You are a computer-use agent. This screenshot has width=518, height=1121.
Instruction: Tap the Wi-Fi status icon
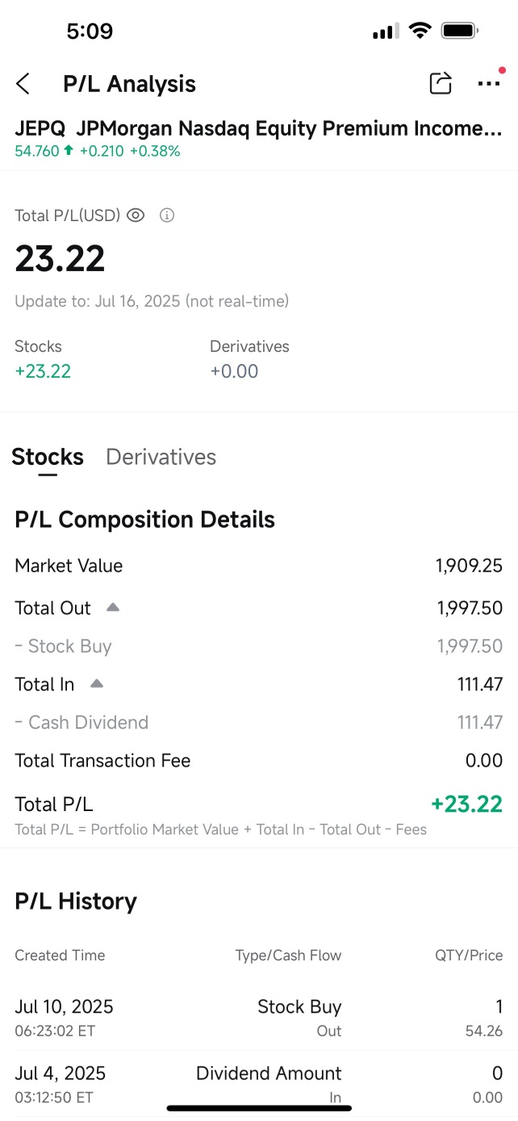420,31
